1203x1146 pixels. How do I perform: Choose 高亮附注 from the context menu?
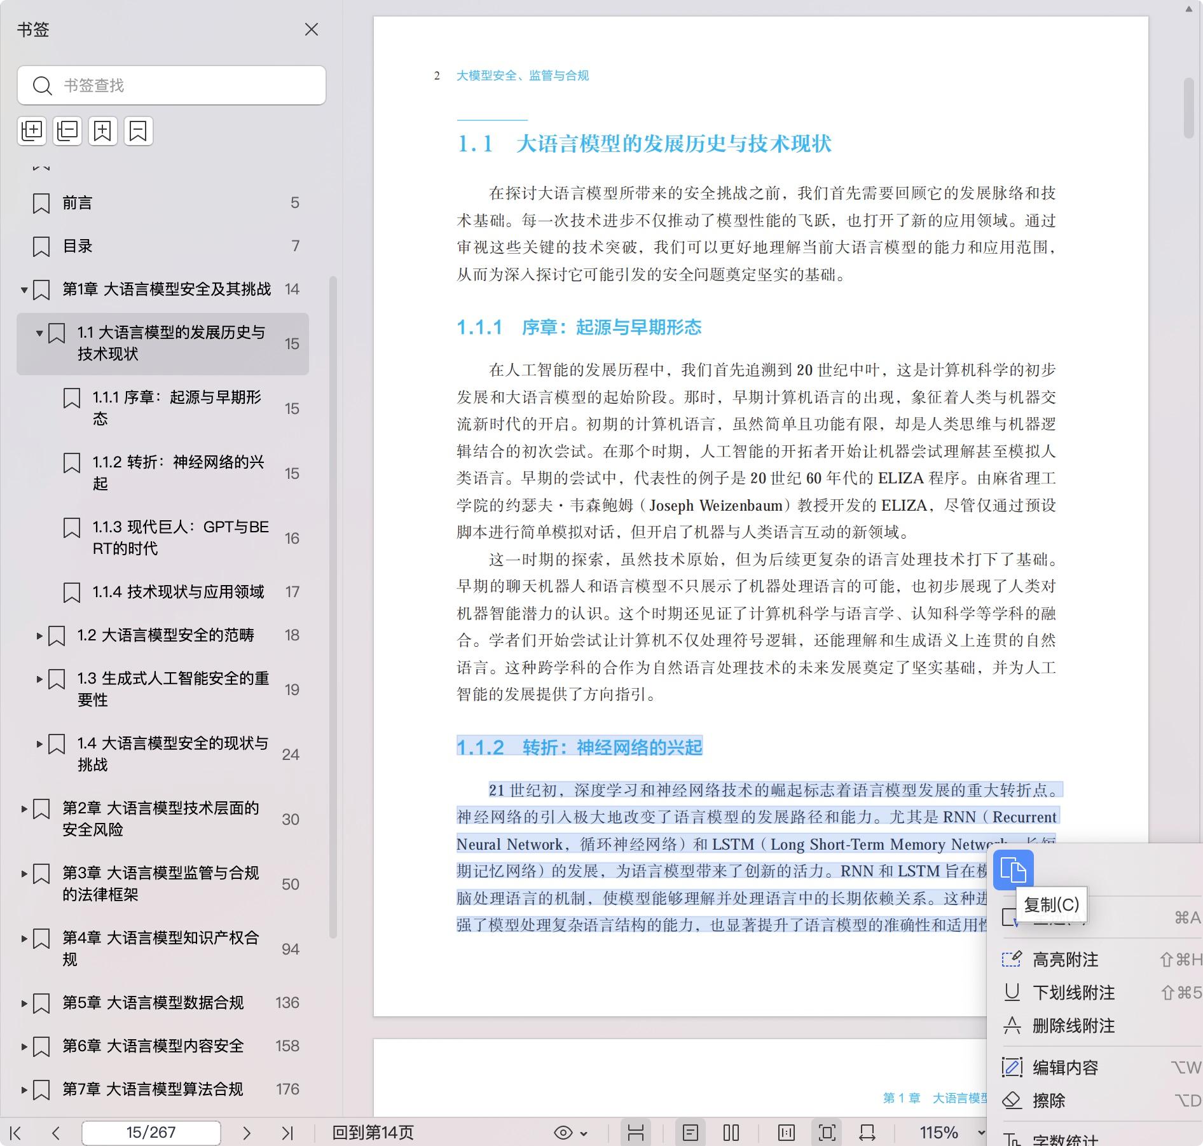1065,960
